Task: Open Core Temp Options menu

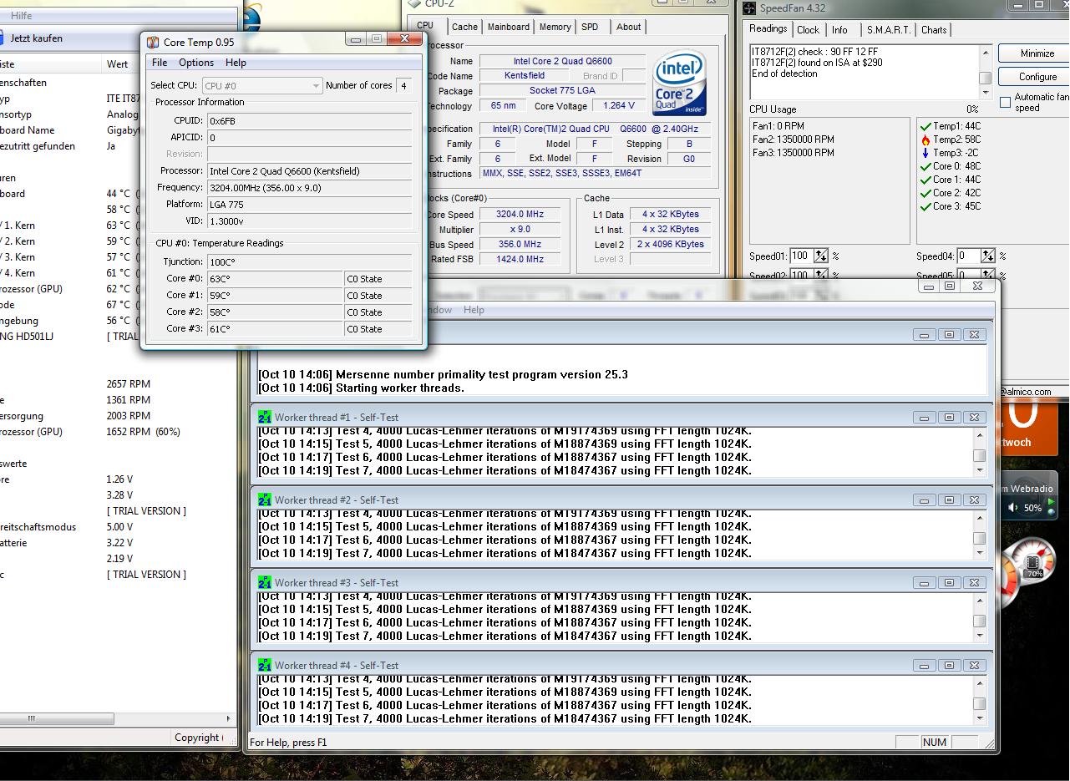Action: pos(196,63)
